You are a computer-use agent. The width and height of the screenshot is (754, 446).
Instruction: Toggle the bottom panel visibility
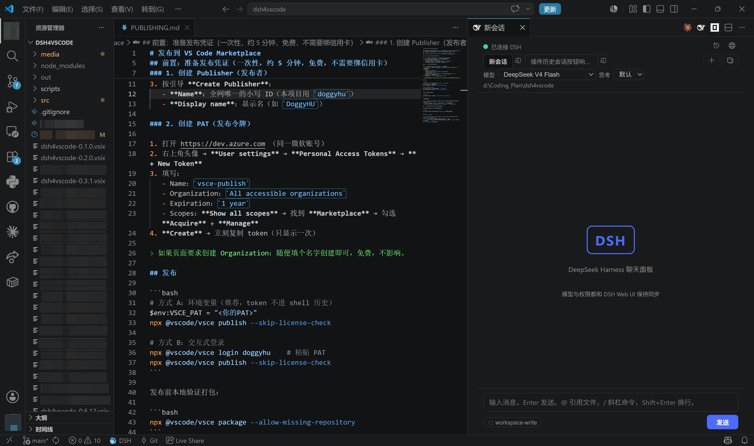(x=660, y=9)
